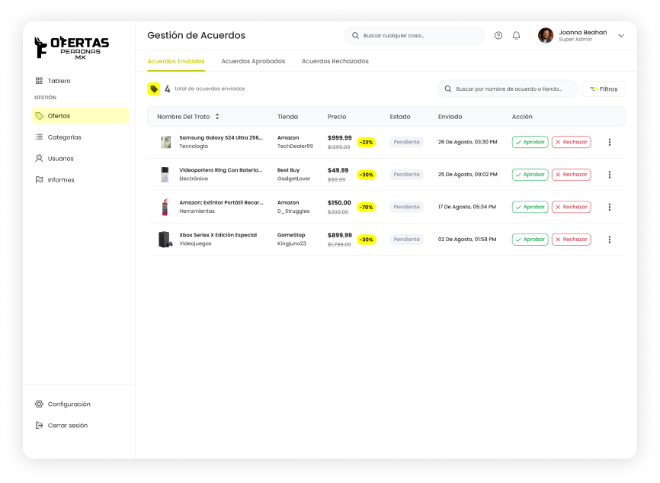The width and height of the screenshot is (660, 483).
Task: Switch to the Acuerdos Aprobados tab
Action: pyautogui.click(x=253, y=61)
